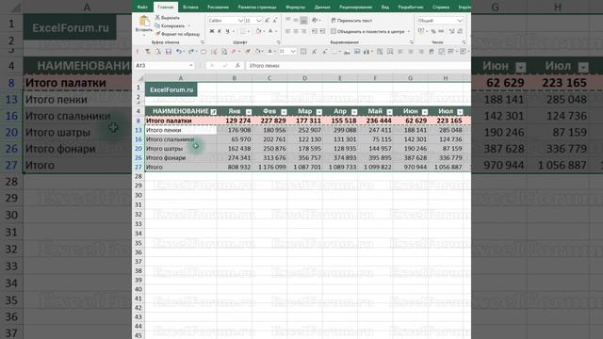Select cell Итого шатры
Screen dimensions: 603x339
(x=181, y=149)
